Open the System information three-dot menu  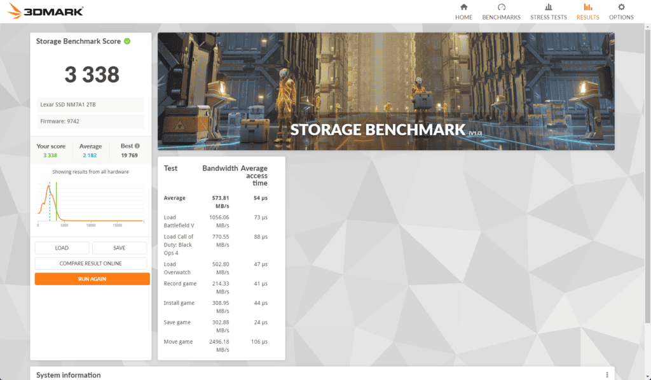(x=607, y=375)
